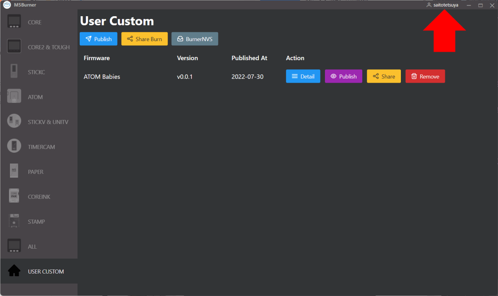This screenshot has width=498, height=296.
Task: Click the 2022-07-30 published date
Action: point(247,76)
